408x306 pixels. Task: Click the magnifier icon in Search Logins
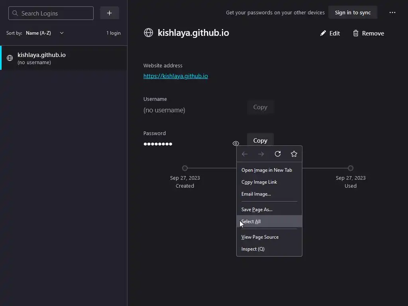[15, 13]
